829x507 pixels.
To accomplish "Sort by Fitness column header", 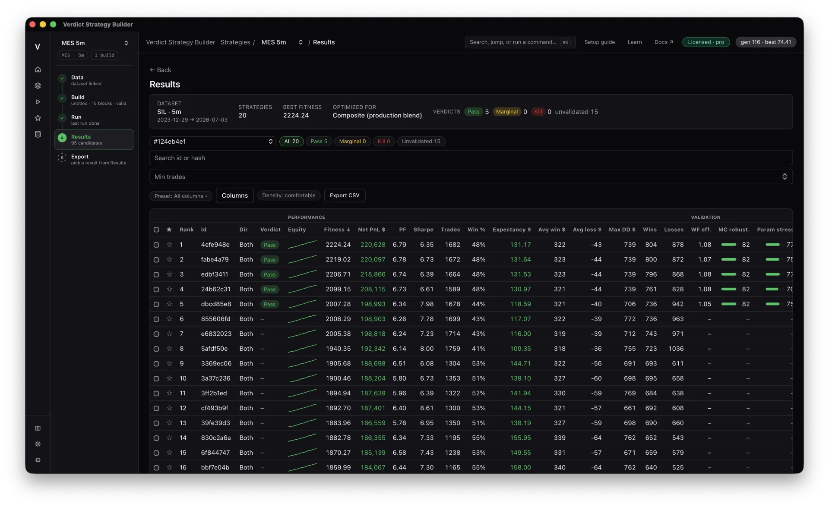I will 337,230.
